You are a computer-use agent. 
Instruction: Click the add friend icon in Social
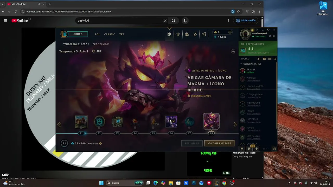[259, 59]
